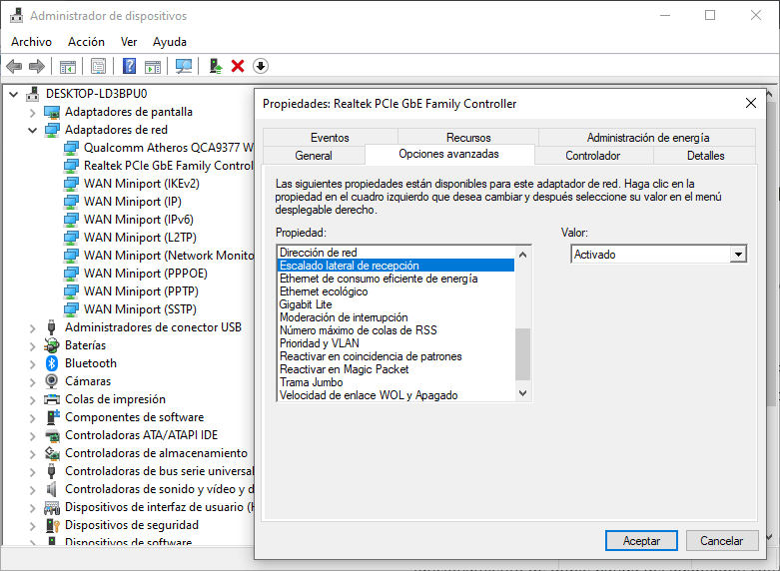This screenshot has height=571, width=780.
Task: Click the Bluetooth category icon
Action: 52,363
